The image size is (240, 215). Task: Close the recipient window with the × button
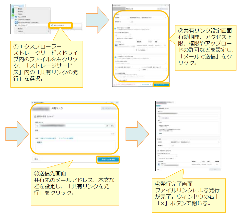pos(117,103)
